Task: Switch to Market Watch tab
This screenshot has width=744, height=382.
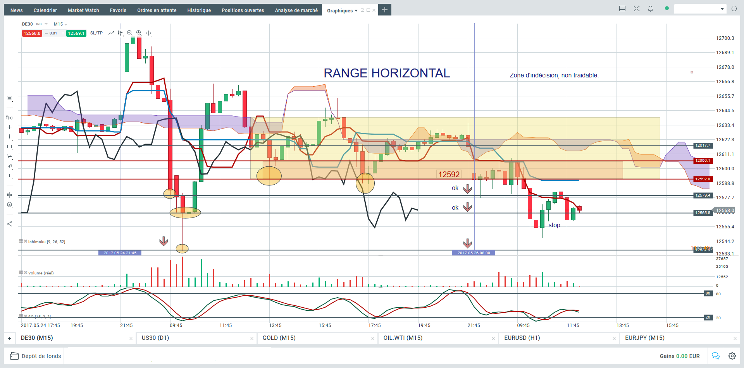Action: click(x=83, y=10)
